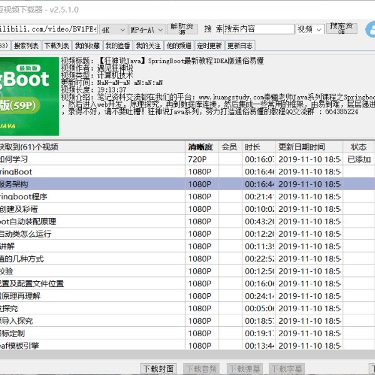The image size is (375, 375).
Task: Sort by the 清晰度 column header
Action: click(202, 147)
